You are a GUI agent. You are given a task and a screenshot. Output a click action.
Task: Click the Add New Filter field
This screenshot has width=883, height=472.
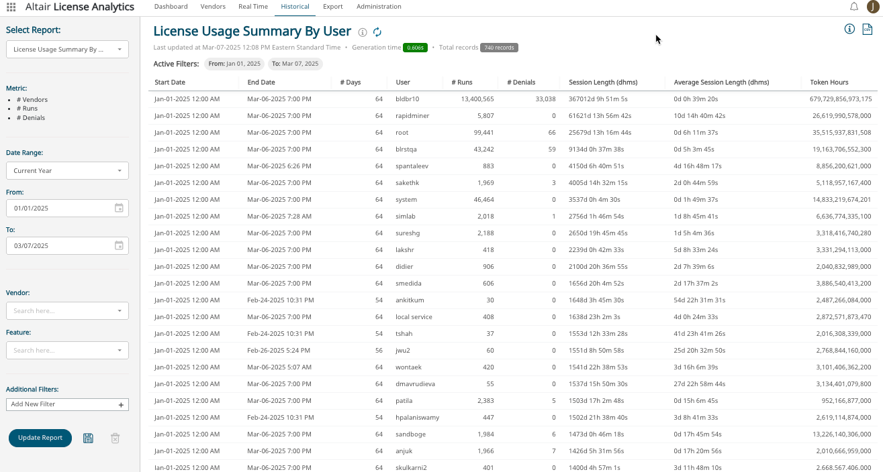click(67, 404)
